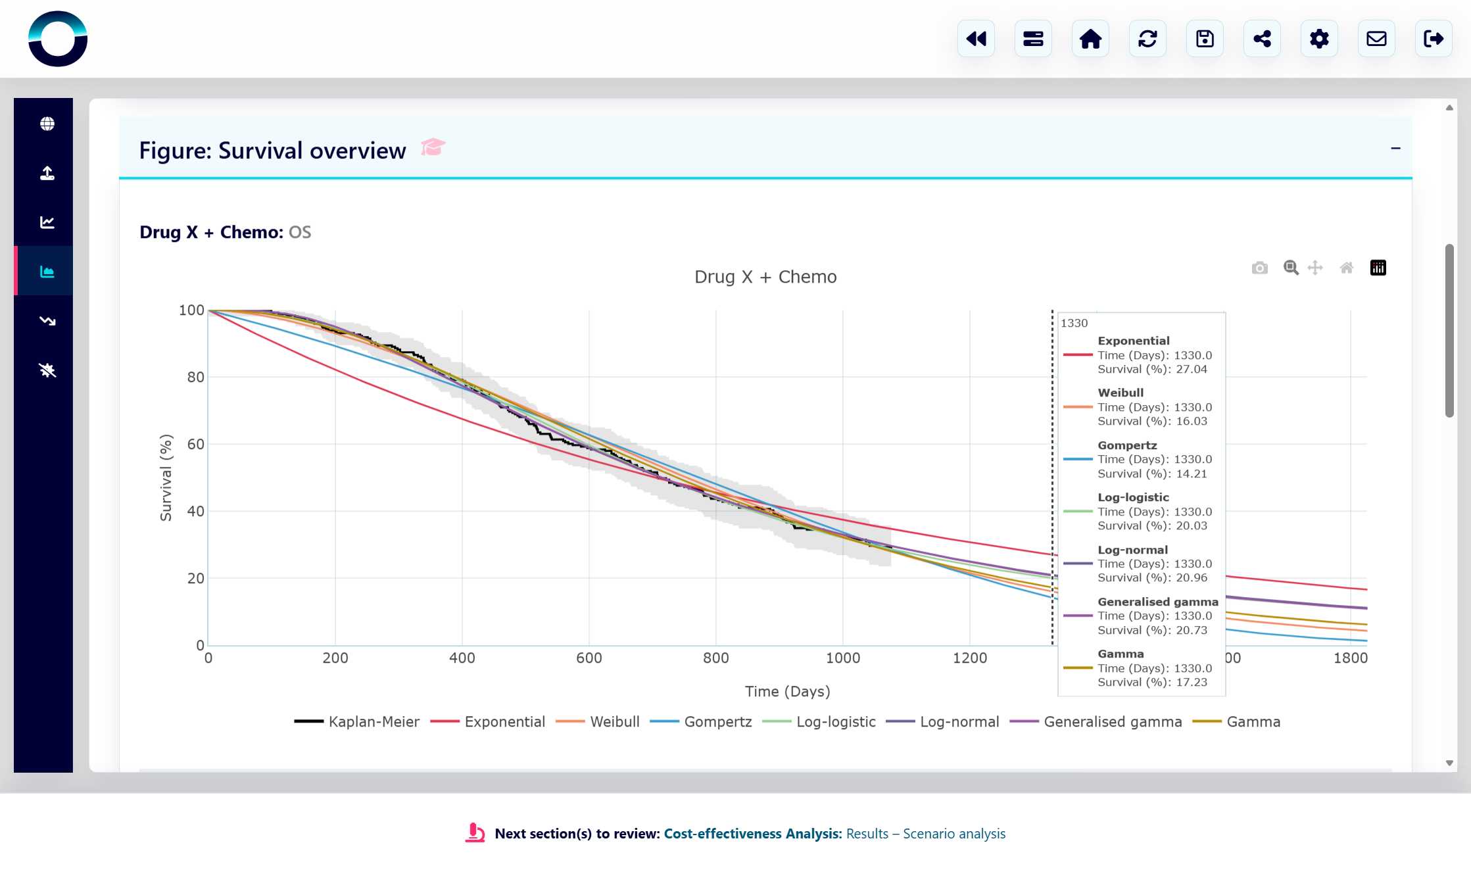This screenshot has height=870, width=1471.
Task: Toggle Kaplan-Meier trace in legend
Action: pyautogui.click(x=356, y=721)
